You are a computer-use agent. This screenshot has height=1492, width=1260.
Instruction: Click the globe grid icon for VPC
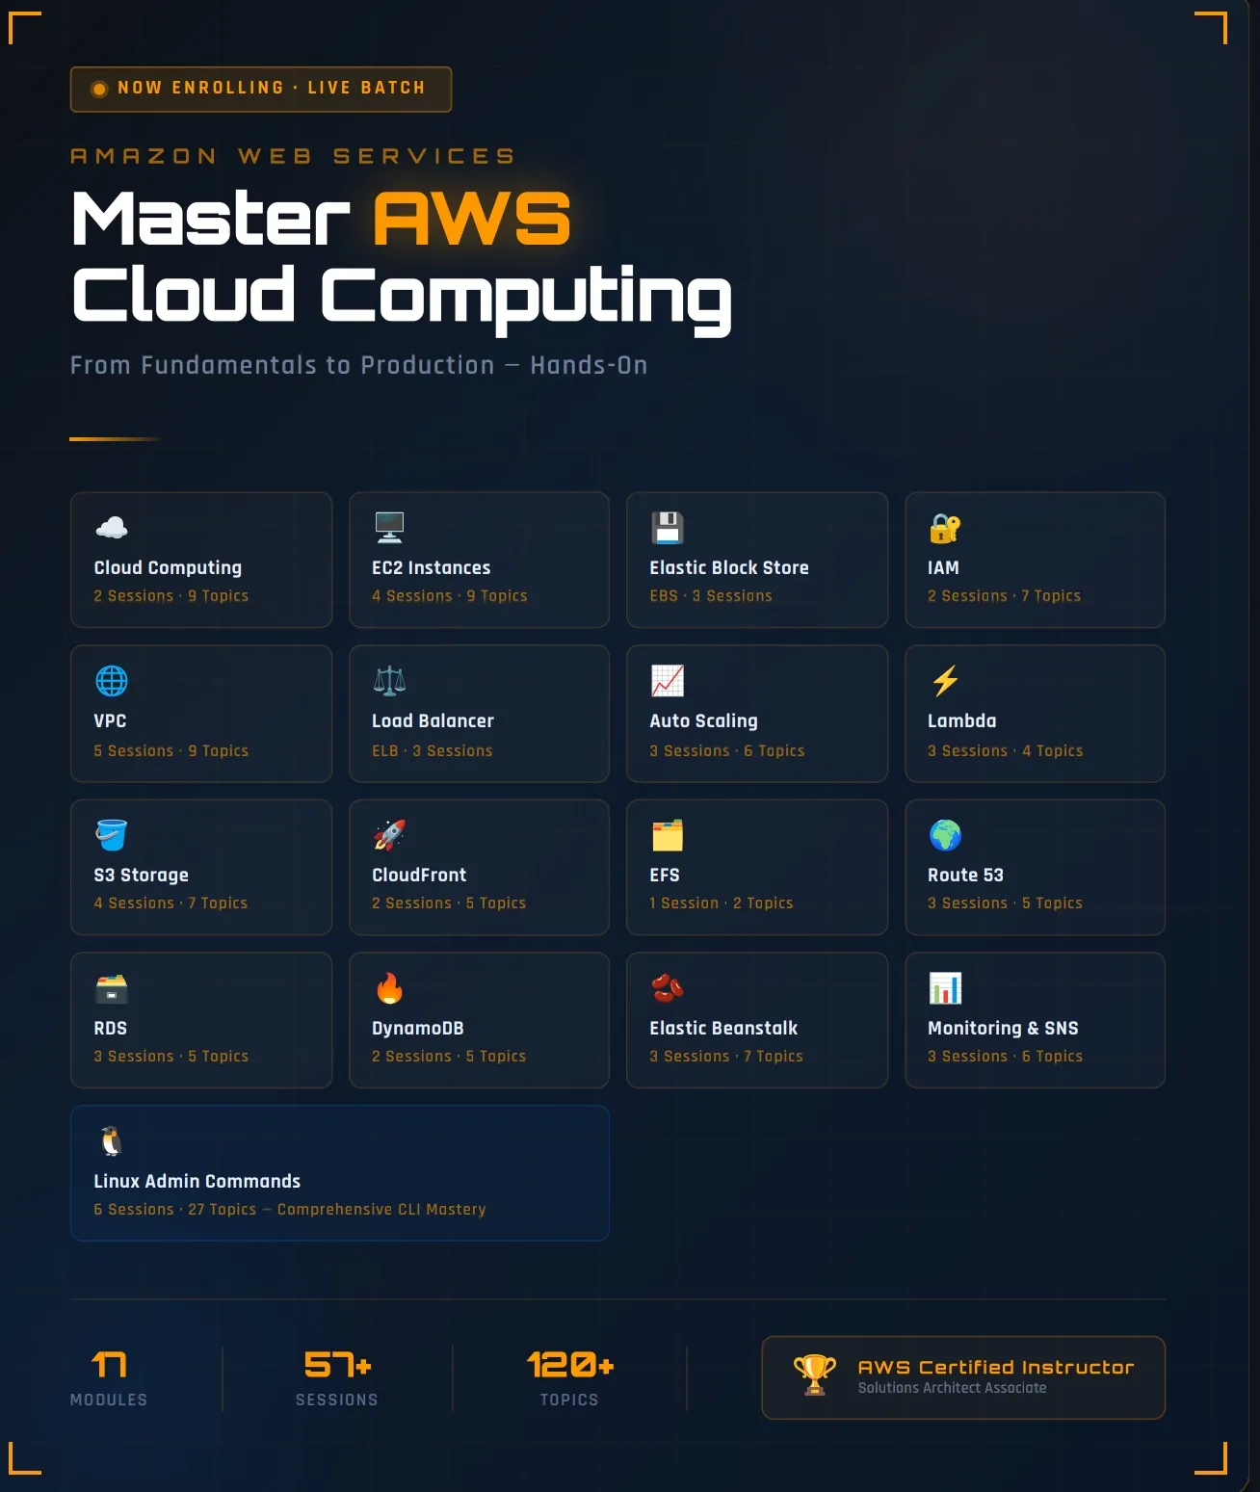pyautogui.click(x=112, y=681)
